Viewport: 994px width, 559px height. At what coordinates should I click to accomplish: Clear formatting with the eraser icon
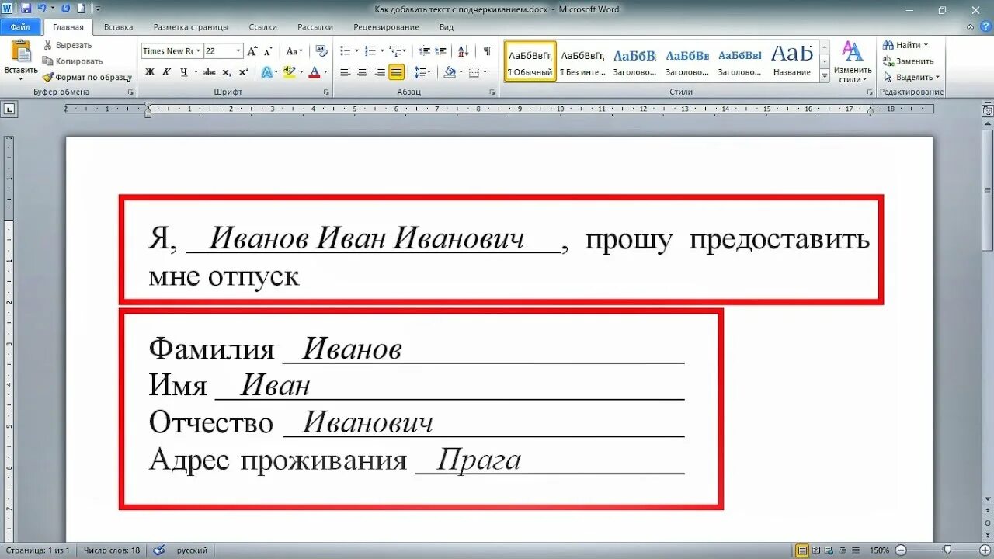[x=321, y=51]
